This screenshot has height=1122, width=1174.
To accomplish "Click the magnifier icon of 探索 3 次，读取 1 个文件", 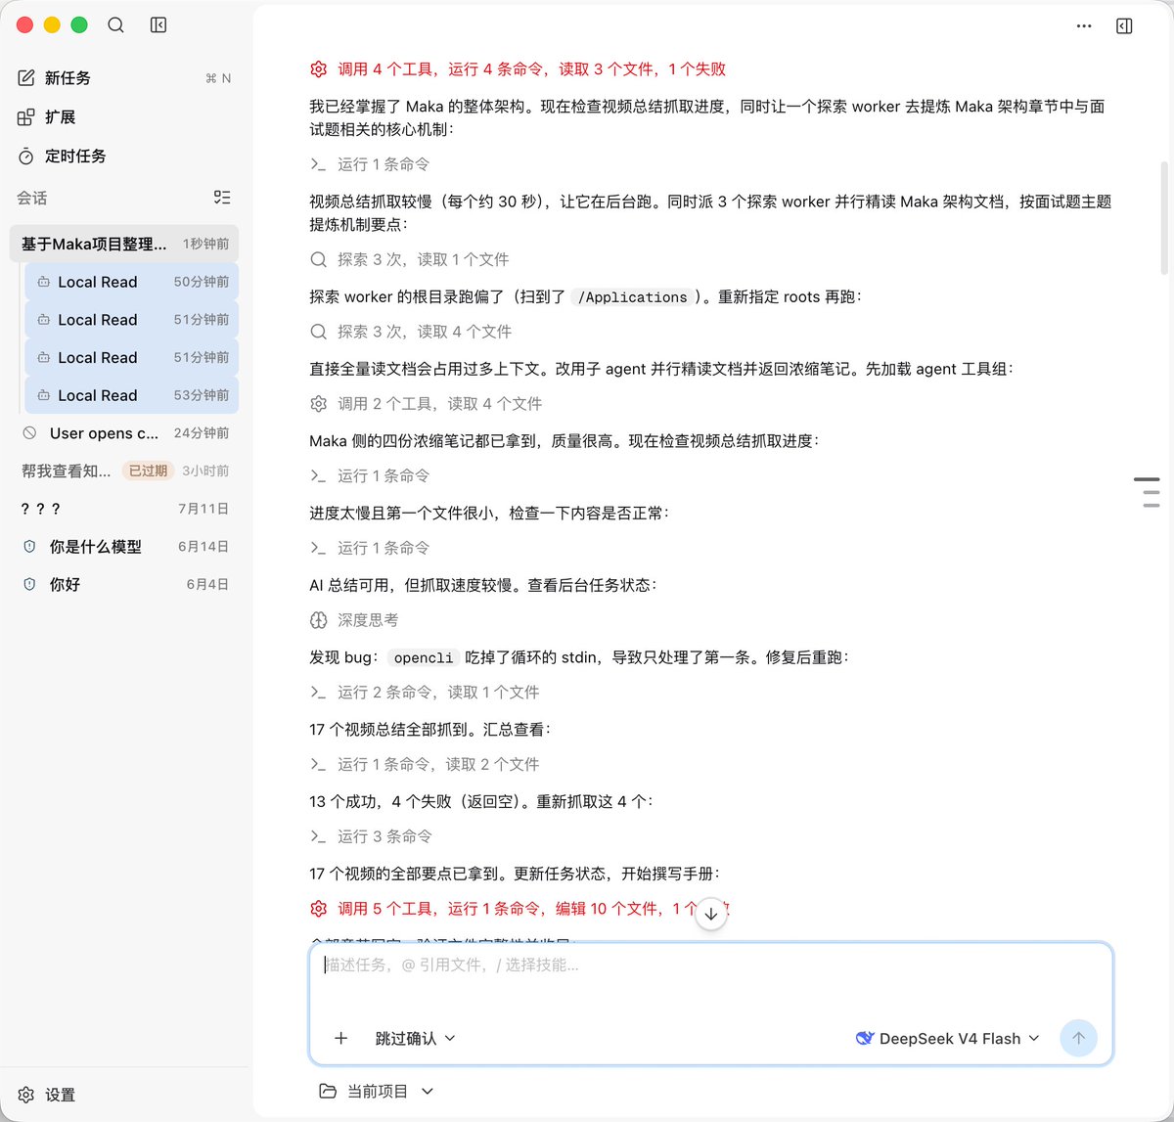I will pos(318,259).
